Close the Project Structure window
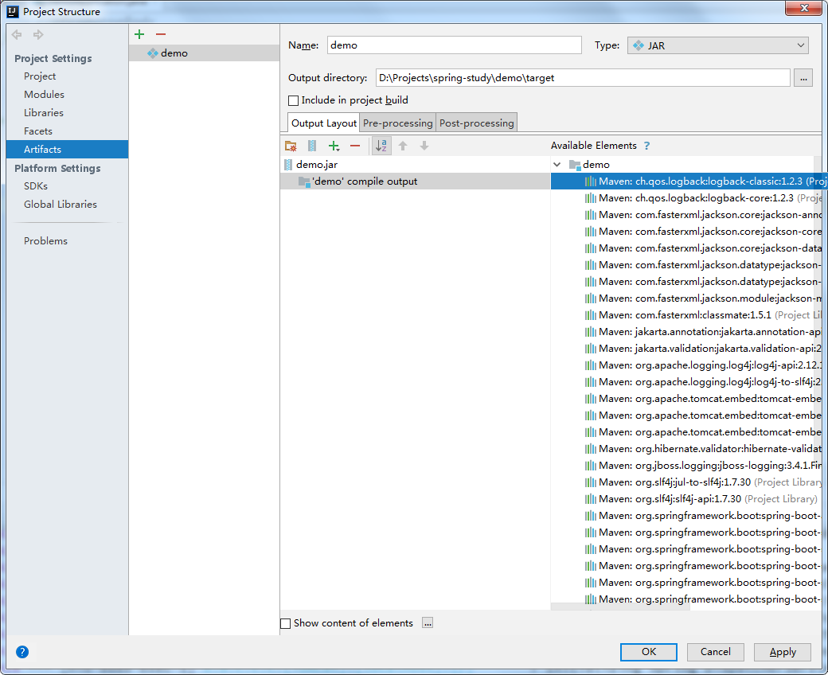828x675 pixels. pyautogui.click(x=803, y=8)
